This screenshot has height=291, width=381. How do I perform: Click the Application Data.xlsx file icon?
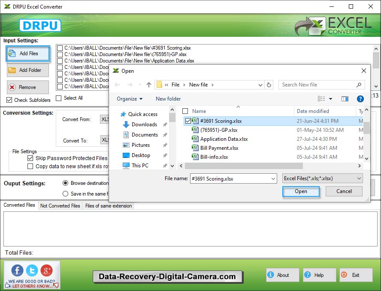click(x=195, y=139)
